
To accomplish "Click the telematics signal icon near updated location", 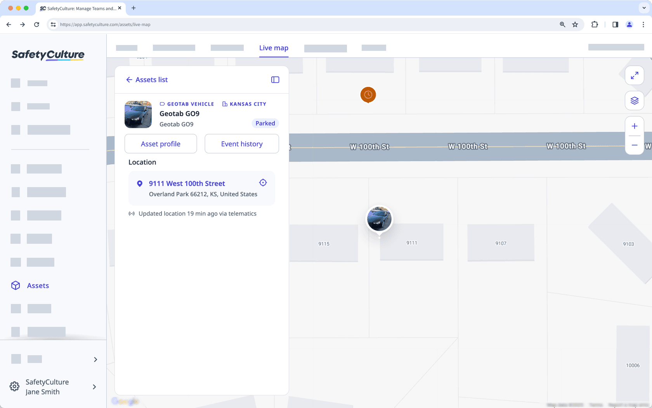I will [x=132, y=214].
